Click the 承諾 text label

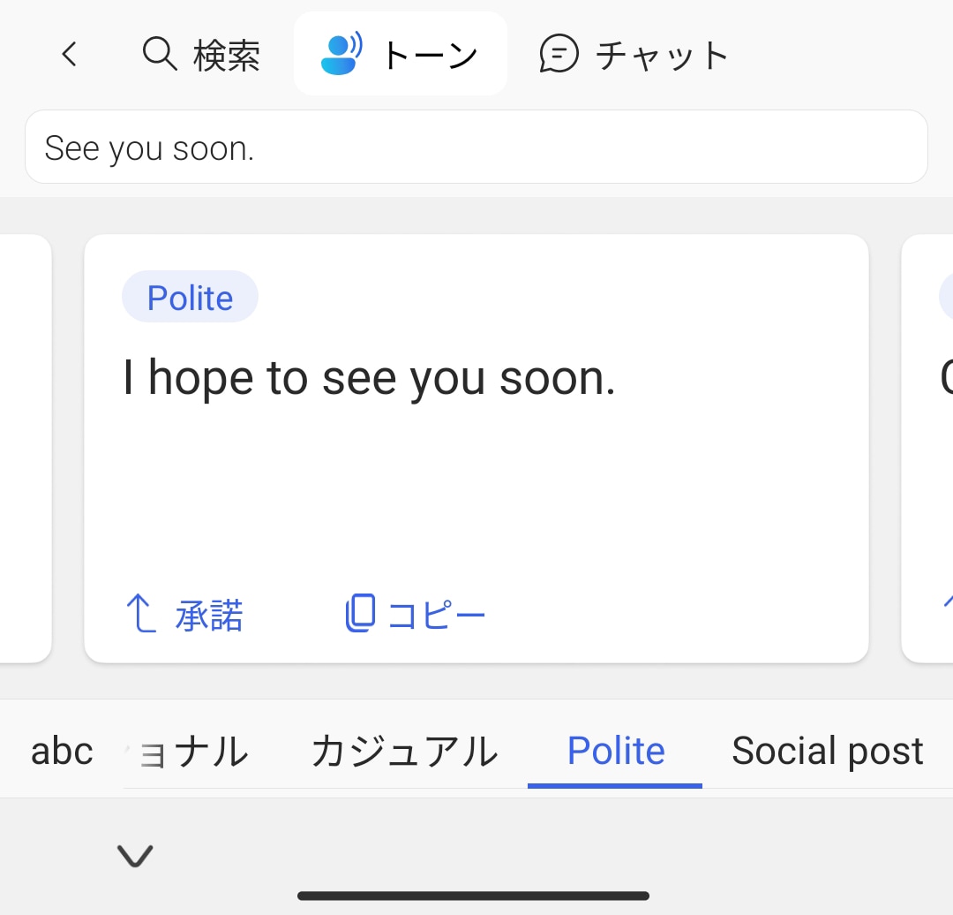tap(209, 616)
